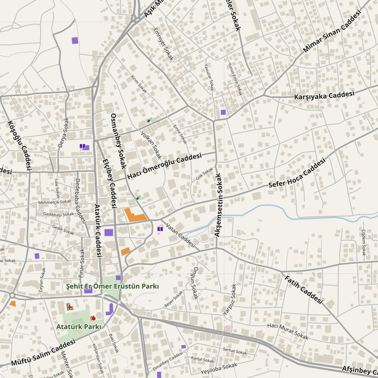Click the library books icon beside Vatan Caddesi
Screen dimensions: 378x378
pos(160,229)
